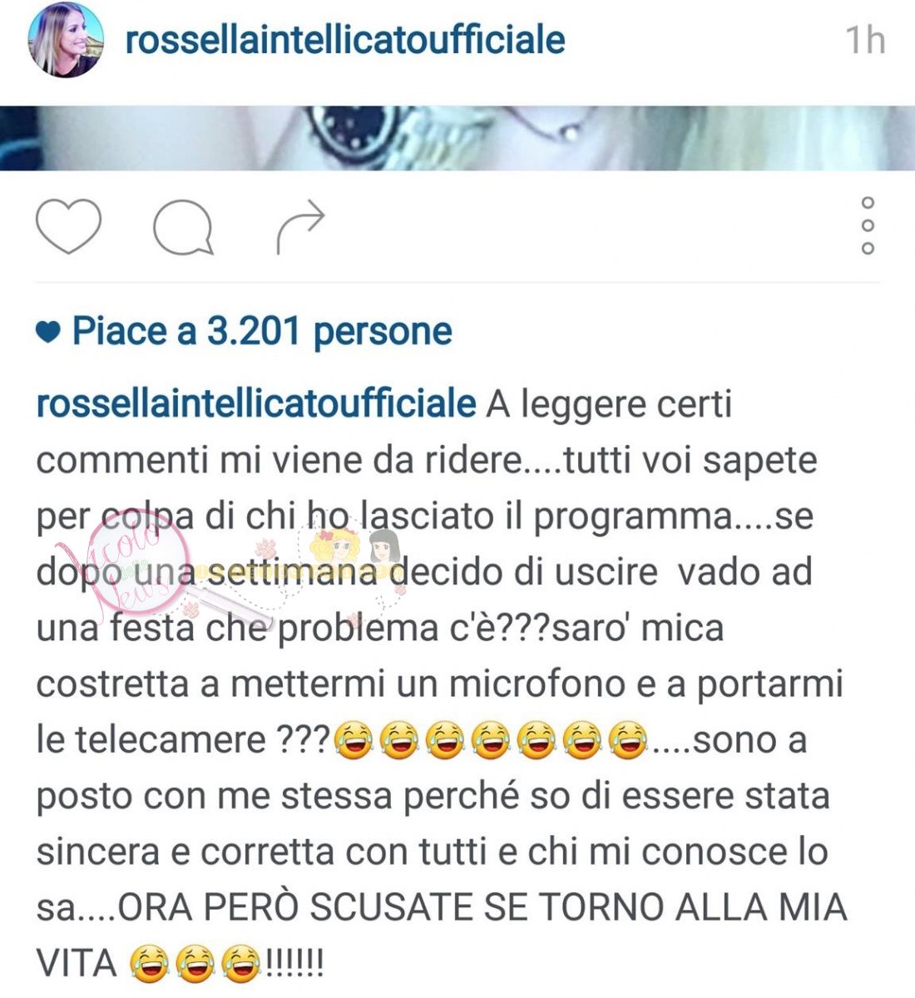Open comments via speech bubble icon
Image resolution: width=915 pixels, height=998 pixels.
tap(182, 226)
